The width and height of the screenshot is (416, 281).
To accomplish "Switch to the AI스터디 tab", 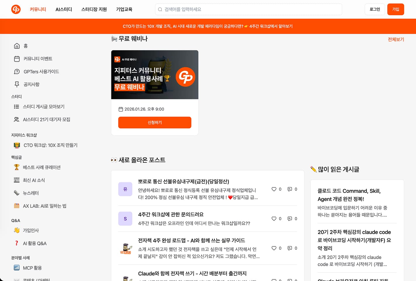I will tap(64, 9).
